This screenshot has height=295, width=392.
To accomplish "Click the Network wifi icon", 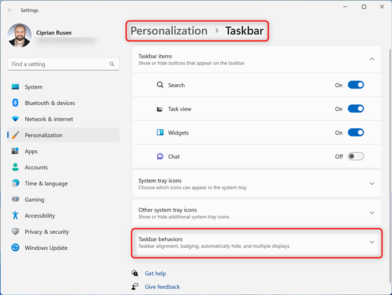I will point(15,119).
